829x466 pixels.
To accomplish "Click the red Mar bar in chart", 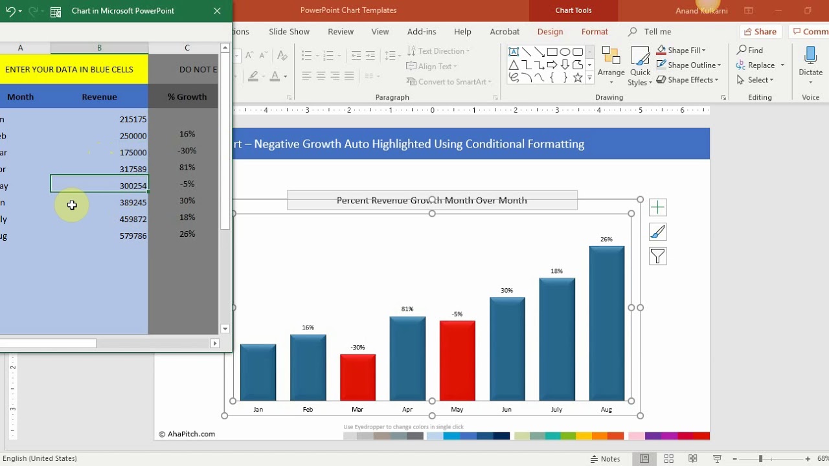I will [x=358, y=378].
